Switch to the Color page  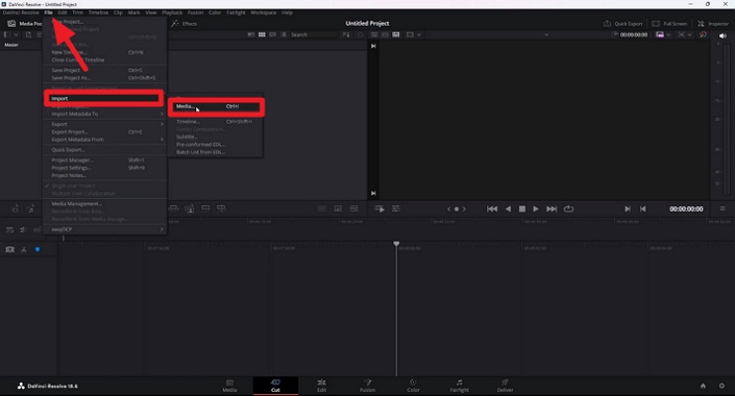tap(413, 386)
